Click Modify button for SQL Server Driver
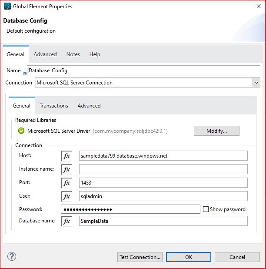Screen dimensions: 266x269 click(x=216, y=131)
